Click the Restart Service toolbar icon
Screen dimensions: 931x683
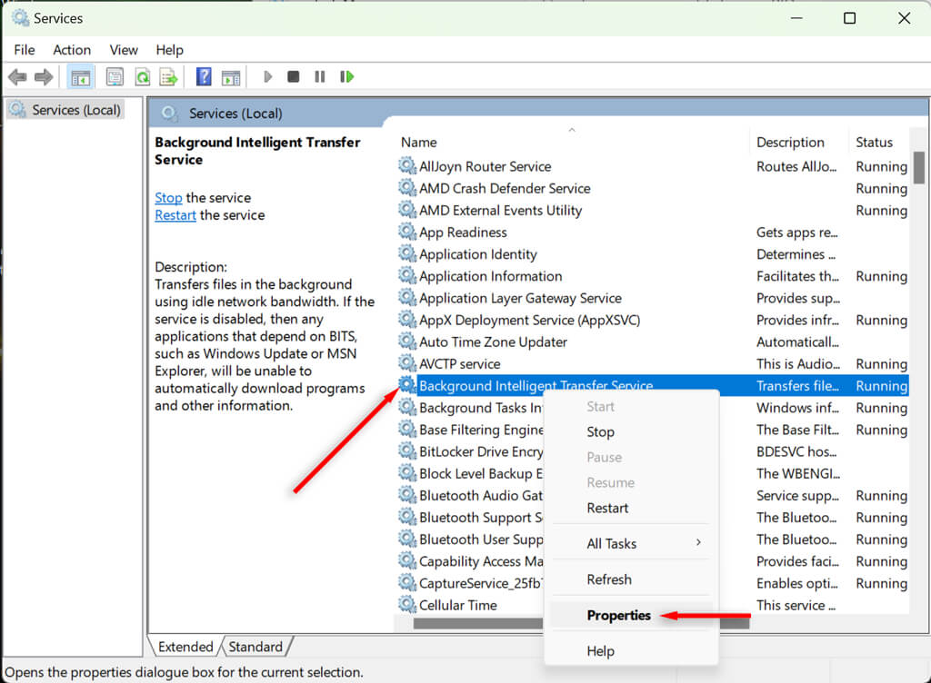click(346, 77)
